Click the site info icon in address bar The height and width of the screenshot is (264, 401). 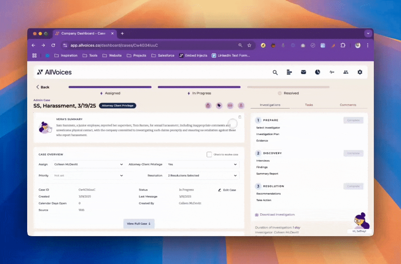(x=65, y=45)
